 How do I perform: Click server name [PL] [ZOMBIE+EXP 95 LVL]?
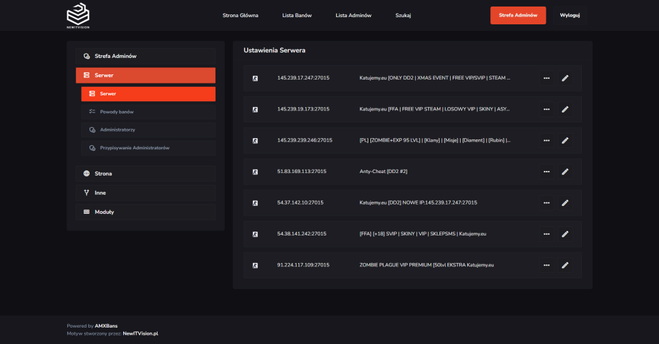[435, 141]
